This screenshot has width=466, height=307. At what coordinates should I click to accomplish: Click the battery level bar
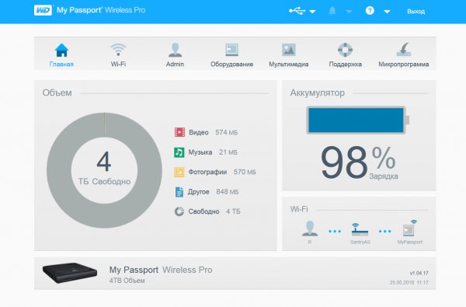pyautogui.click(x=357, y=120)
